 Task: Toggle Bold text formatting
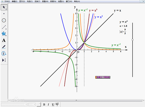[44, 104]
